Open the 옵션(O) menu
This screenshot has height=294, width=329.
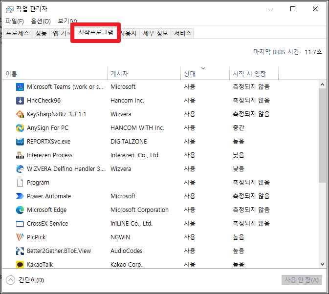(41, 21)
